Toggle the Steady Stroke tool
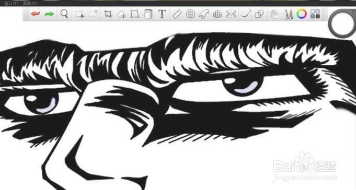Image resolution: width=356 pixels, height=190 pixels. click(x=246, y=14)
